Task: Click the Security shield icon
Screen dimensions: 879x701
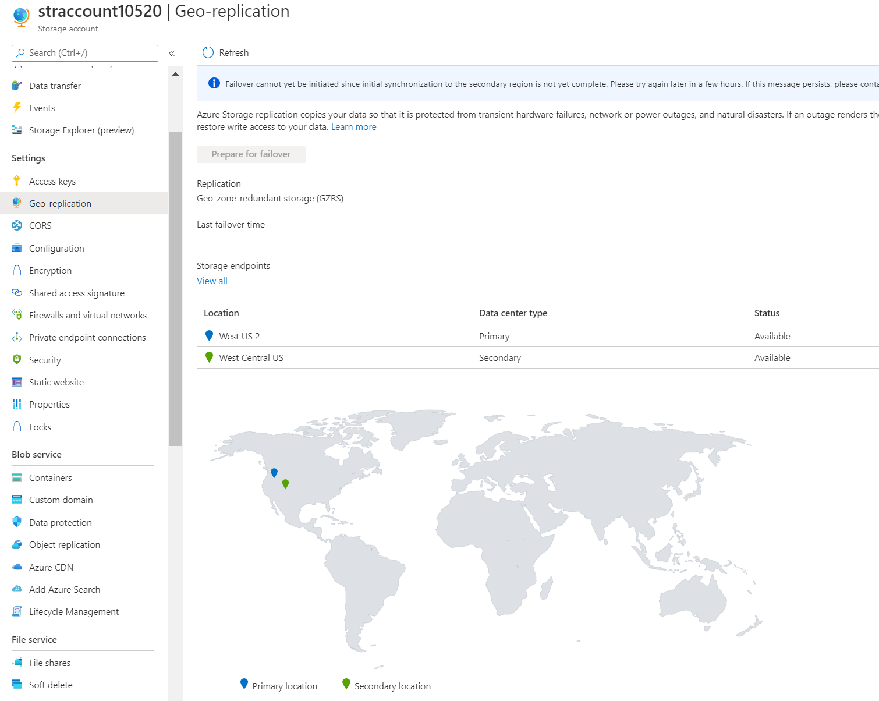Action: click(x=17, y=360)
